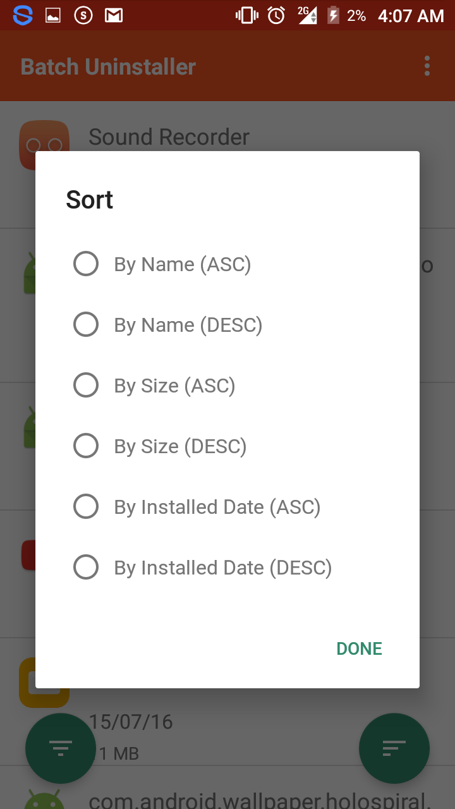455x809 pixels.
Task: Select By Installed Date (ASC) option
Action: pos(86,506)
